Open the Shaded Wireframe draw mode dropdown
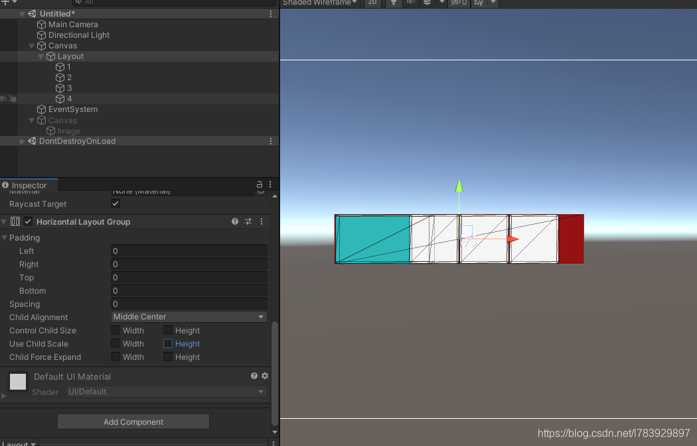 [320, 3]
